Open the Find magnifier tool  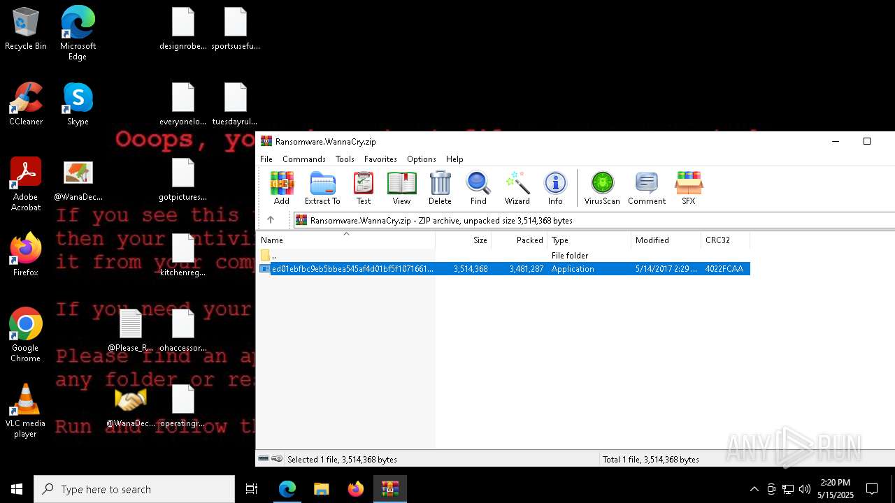click(x=478, y=188)
